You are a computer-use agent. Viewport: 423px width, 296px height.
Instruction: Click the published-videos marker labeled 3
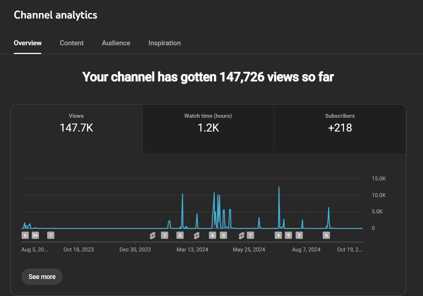point(223,235)
